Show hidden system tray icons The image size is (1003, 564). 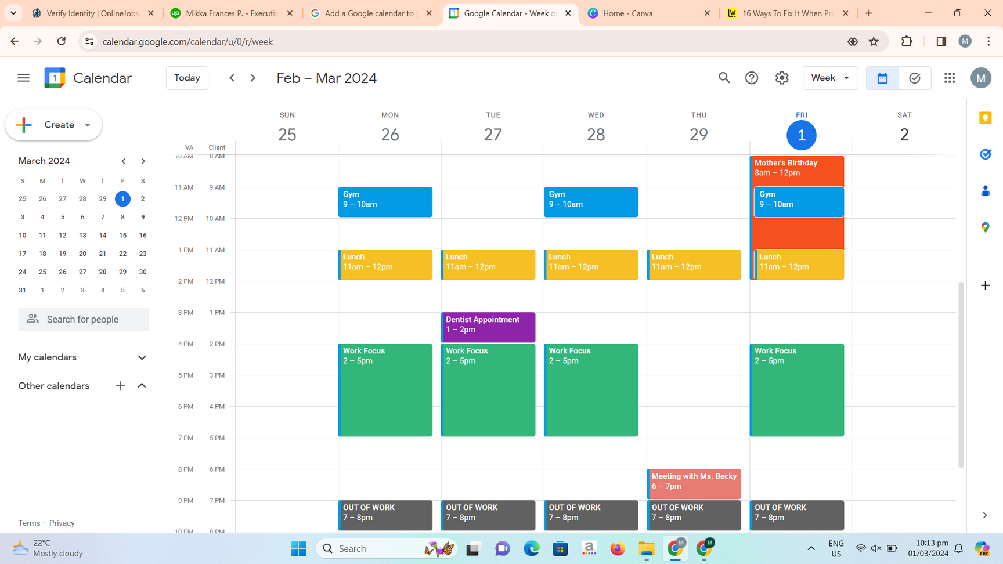(811, 548)
